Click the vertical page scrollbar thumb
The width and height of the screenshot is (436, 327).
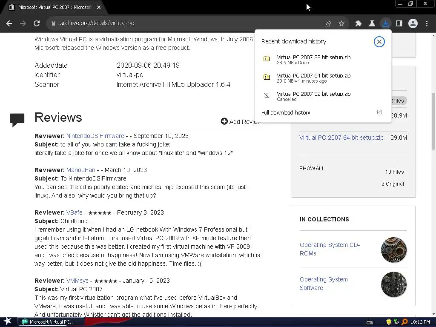tap(433, 121)
